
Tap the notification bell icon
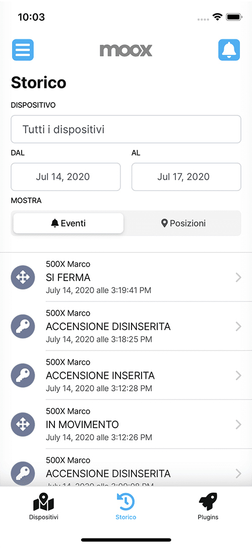(229, 50)
